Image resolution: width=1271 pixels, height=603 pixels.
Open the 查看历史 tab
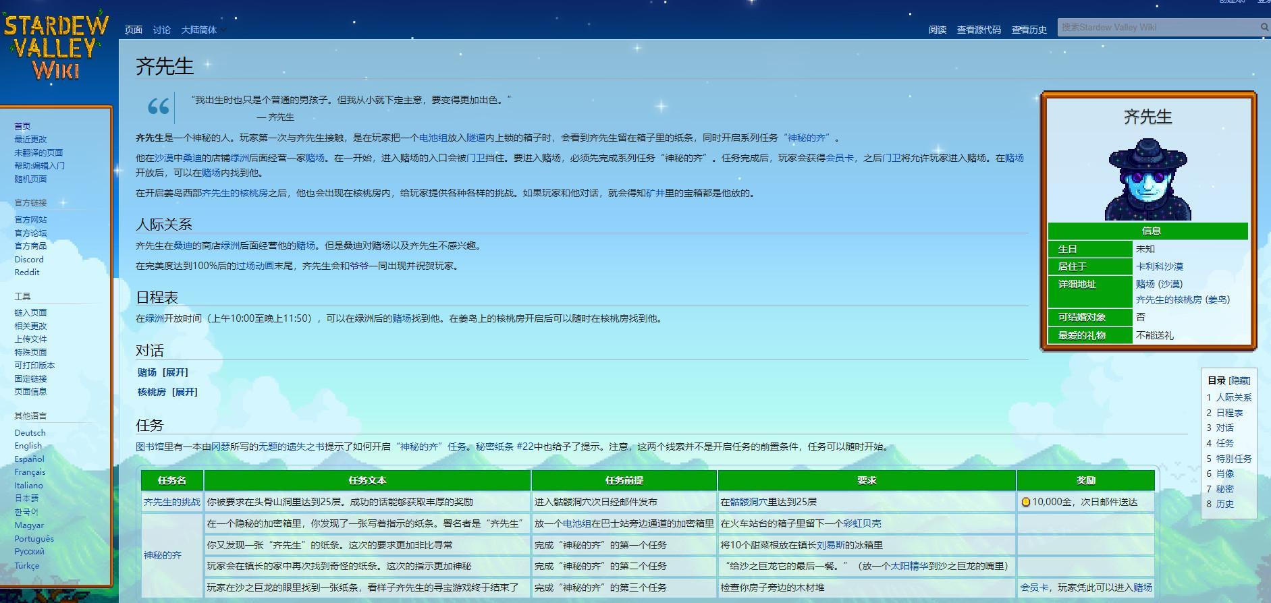click(x=1029, y=30)
